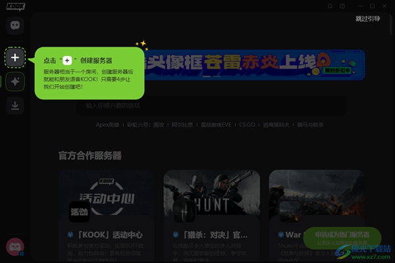Click the user avatar at bottom left
The width and height of the screenshot is (395, 263).
14,247
